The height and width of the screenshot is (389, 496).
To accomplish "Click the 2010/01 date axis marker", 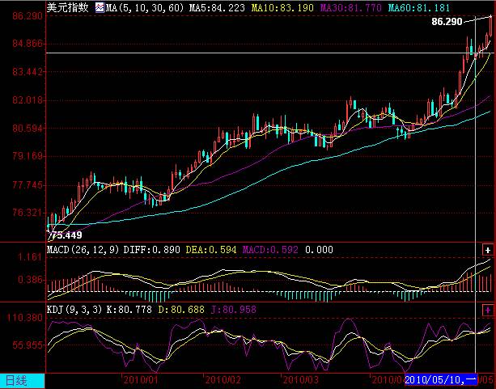I will pos(141,379).
